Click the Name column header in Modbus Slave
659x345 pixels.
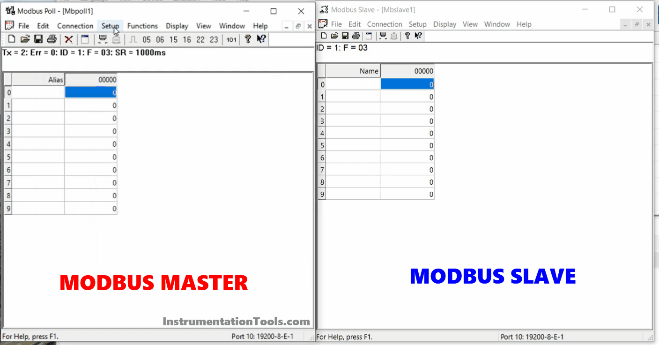(x=353, y=71)
